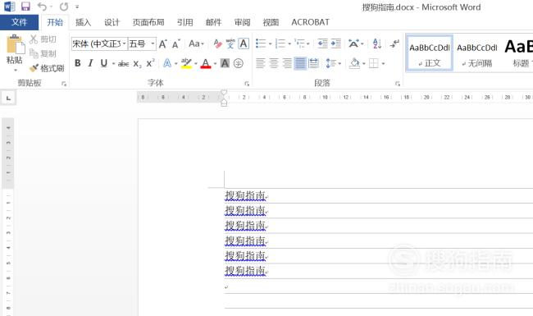Open the Borders dropdown arrow
Viewport: 533px width, 316px height.
[x=383, y=63]
